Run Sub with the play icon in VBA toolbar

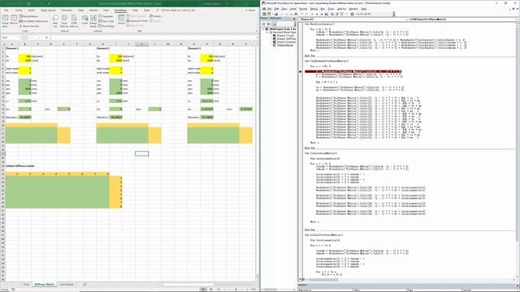[x=312, y=15]
